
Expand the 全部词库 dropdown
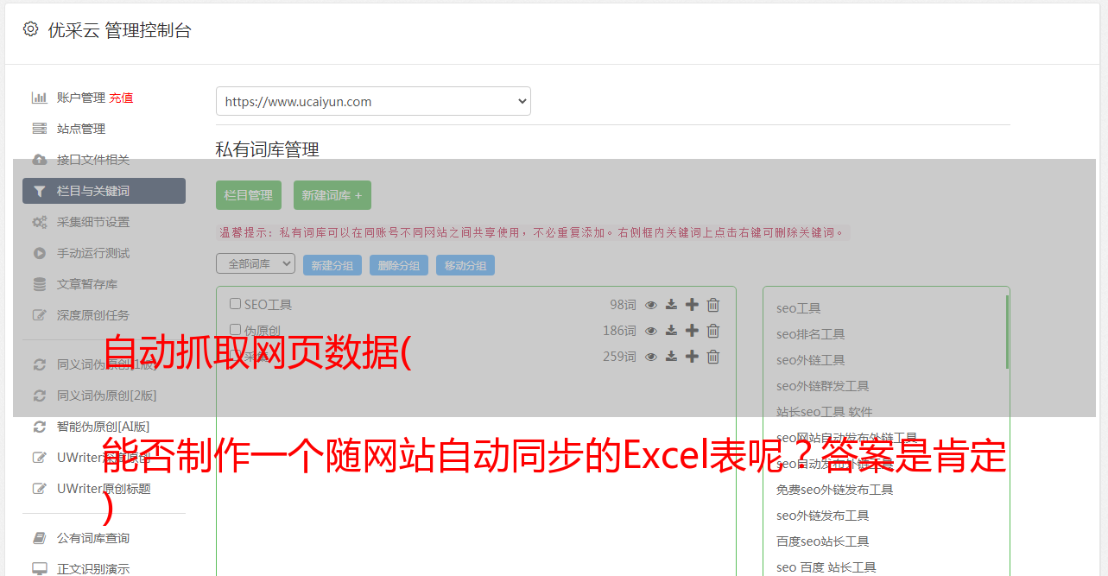click(x=256, y=264)
